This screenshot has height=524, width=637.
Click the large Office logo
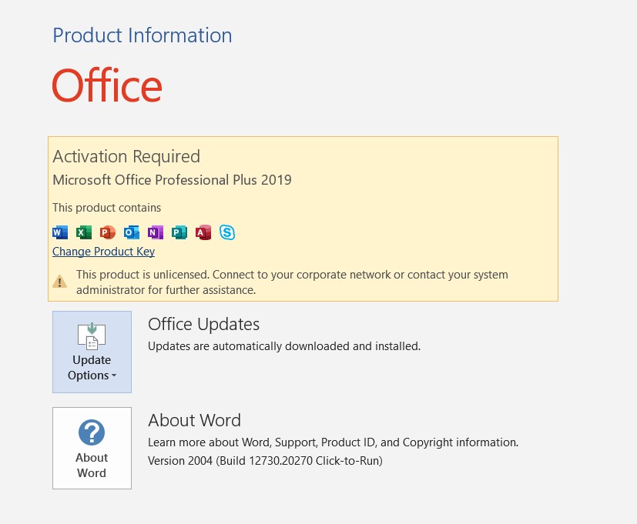[x=107, y=85]
